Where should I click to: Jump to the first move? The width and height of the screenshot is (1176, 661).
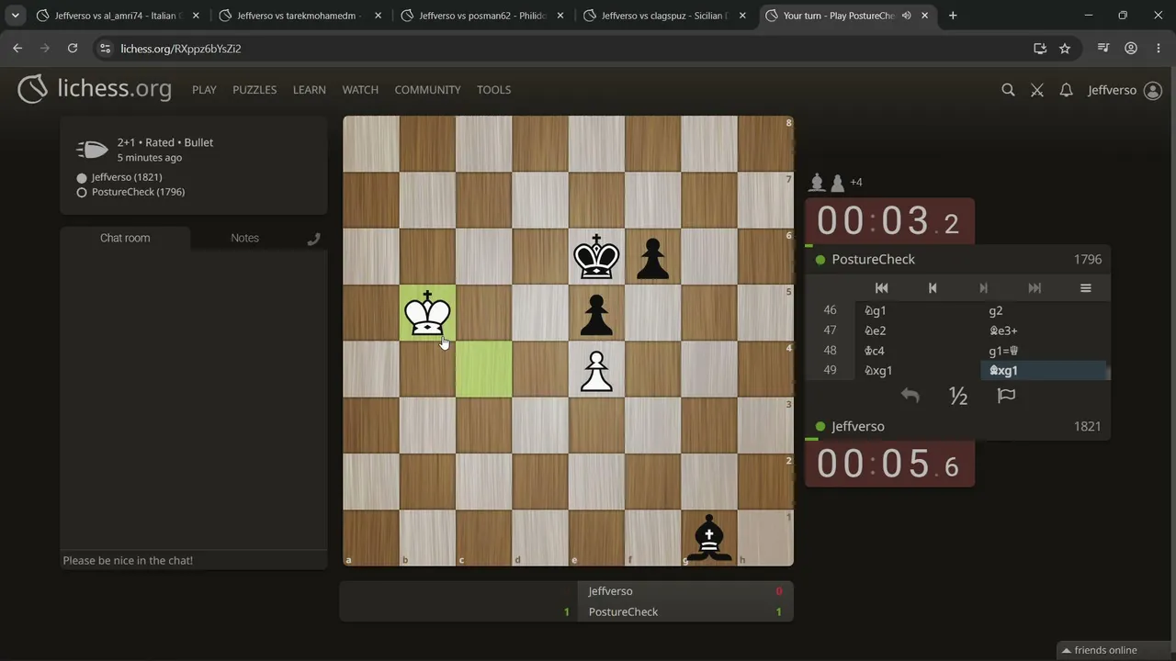881,288
